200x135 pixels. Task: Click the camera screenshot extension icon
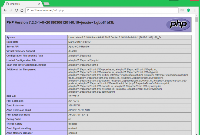coord(182,10)
